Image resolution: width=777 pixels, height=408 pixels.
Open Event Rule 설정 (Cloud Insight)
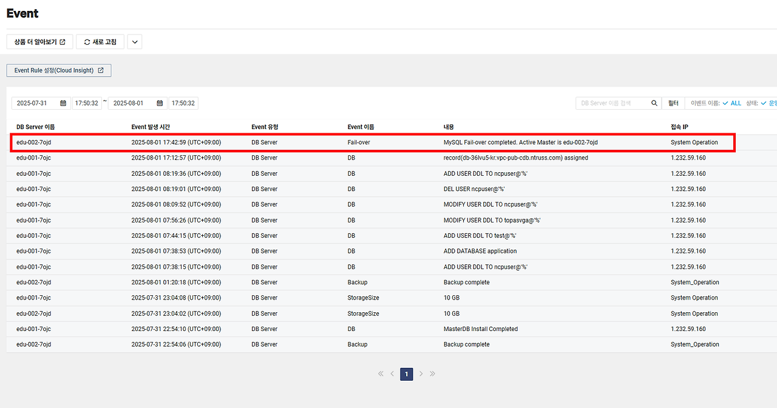pos(59,70)
